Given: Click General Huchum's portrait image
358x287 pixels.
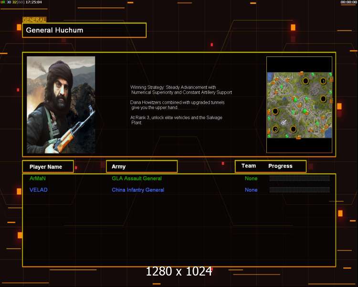Looking at the screenshot, I should coord(61,105).
